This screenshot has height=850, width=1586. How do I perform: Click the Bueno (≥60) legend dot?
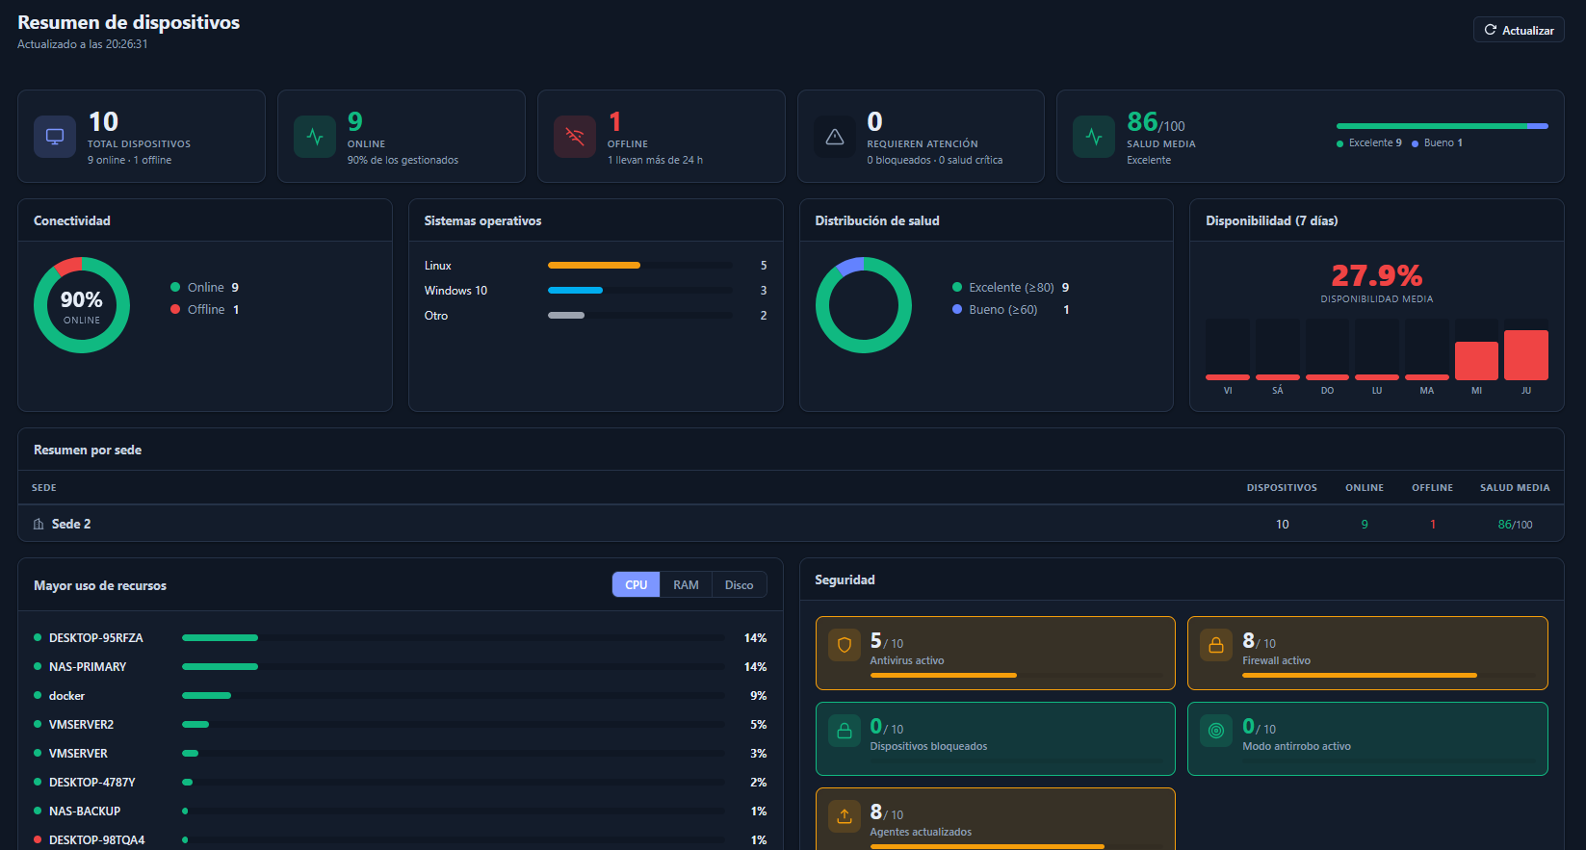[x=957, y=309]
